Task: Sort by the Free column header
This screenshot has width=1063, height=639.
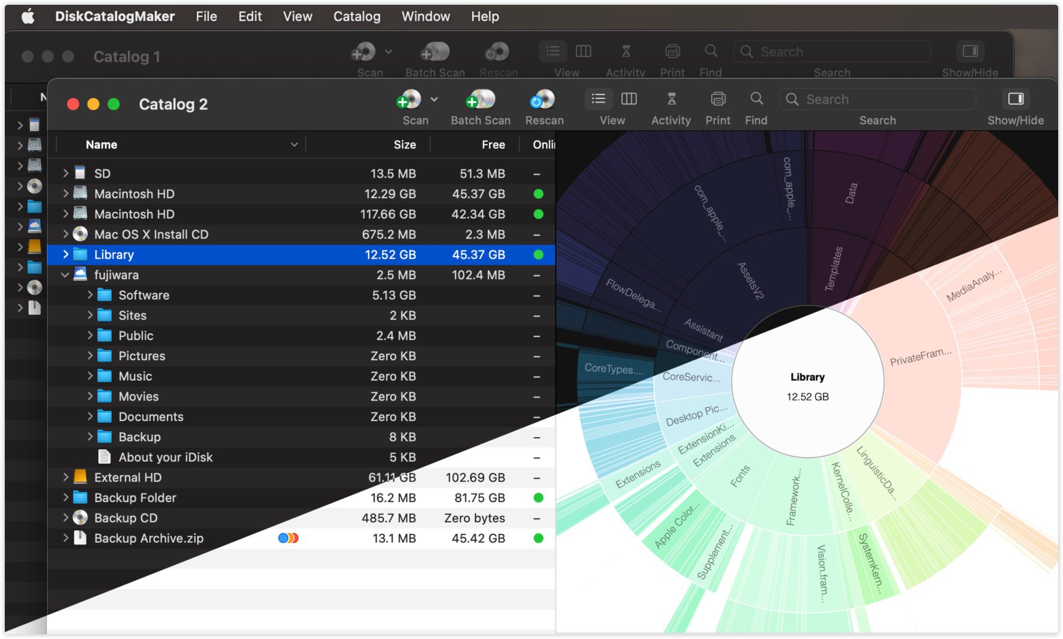Action: tap(493, 145)
